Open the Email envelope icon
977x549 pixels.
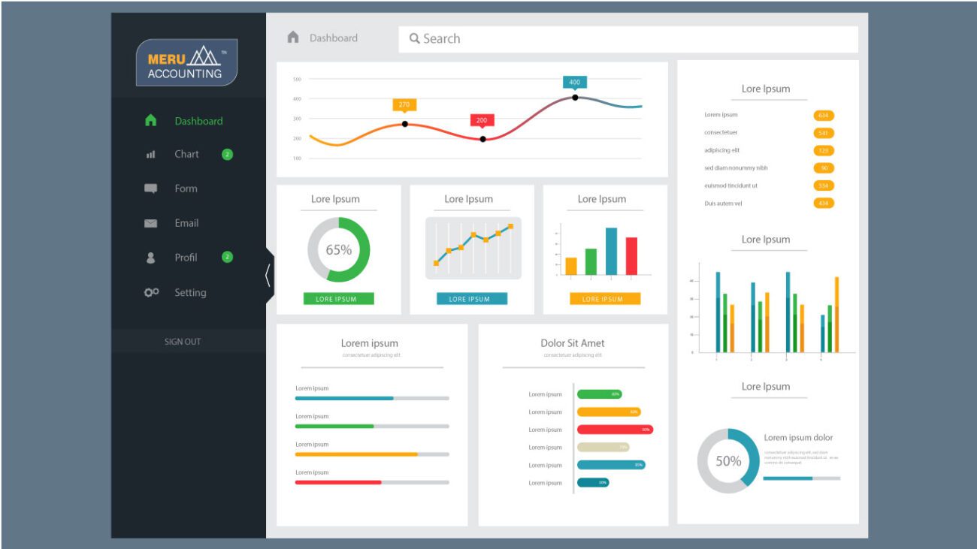pos(150,223)
